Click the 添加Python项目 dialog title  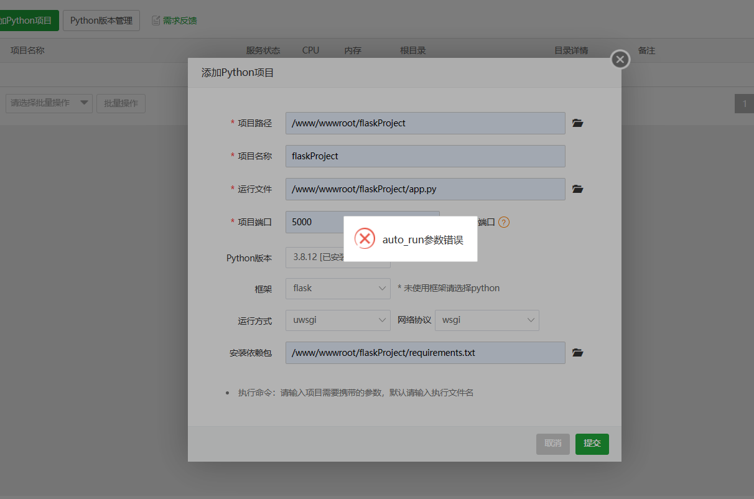coord(238,73)
